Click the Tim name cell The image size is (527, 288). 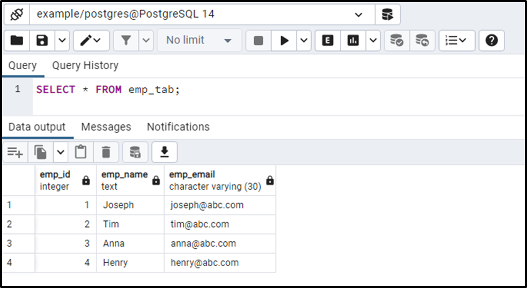pos(130,225)
